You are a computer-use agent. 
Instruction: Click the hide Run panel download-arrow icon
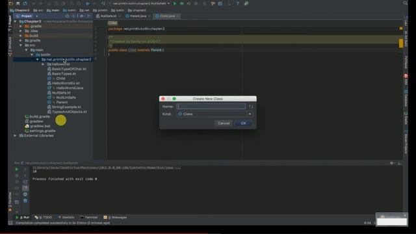399,163
